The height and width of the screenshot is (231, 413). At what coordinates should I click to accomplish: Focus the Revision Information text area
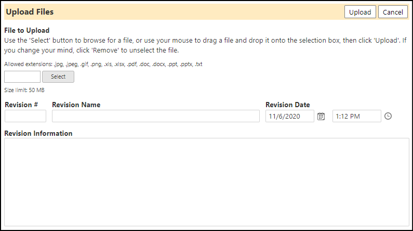coord(207,182)
